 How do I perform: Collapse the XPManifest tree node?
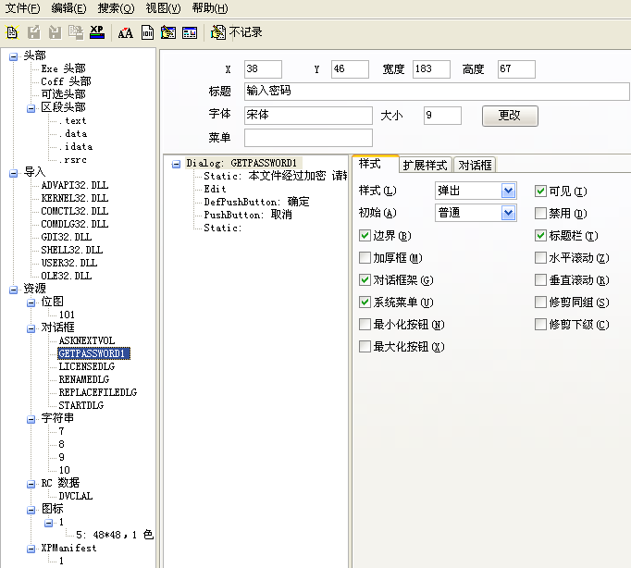(x=31, y=549)
